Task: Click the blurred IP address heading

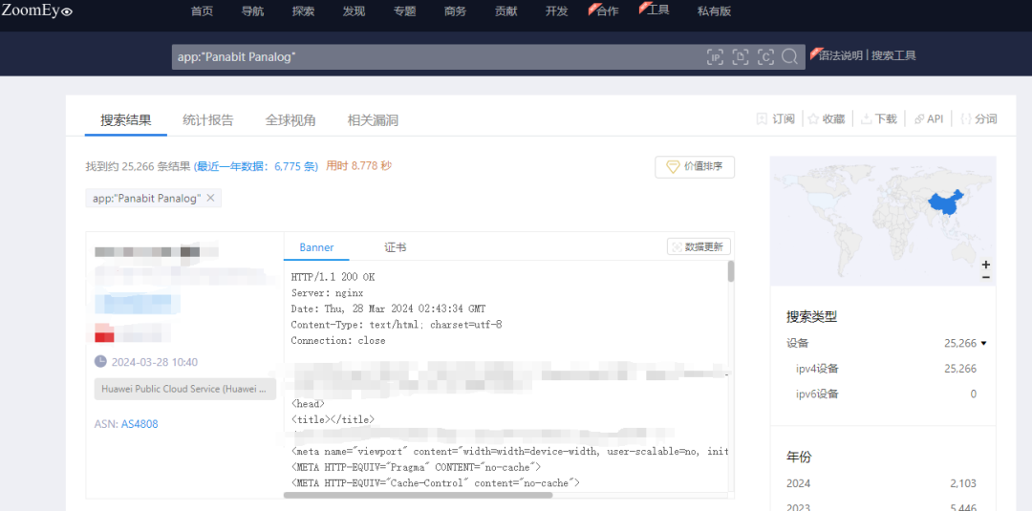Action: point(156,251)
